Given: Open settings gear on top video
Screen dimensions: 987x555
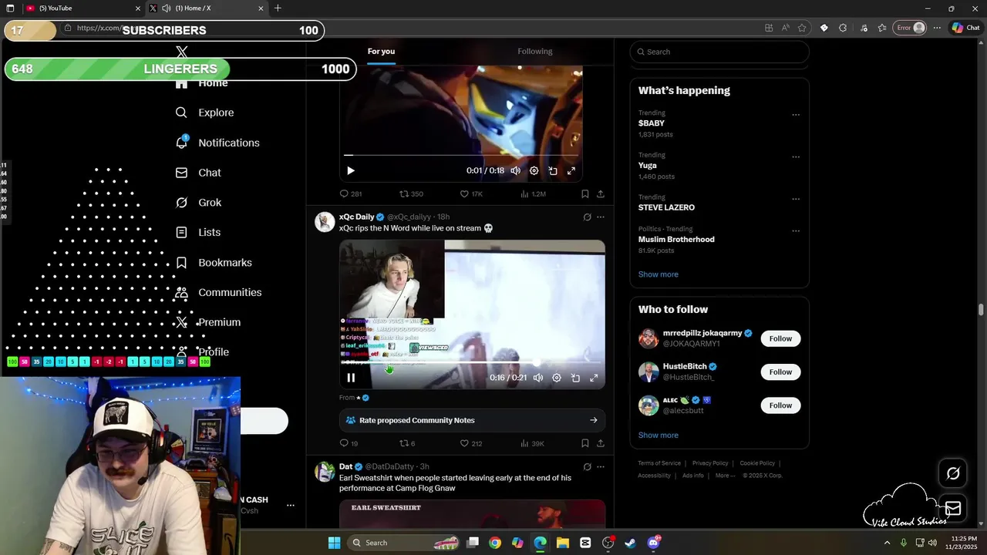Looking at the screenshot, I should point(534,170).
